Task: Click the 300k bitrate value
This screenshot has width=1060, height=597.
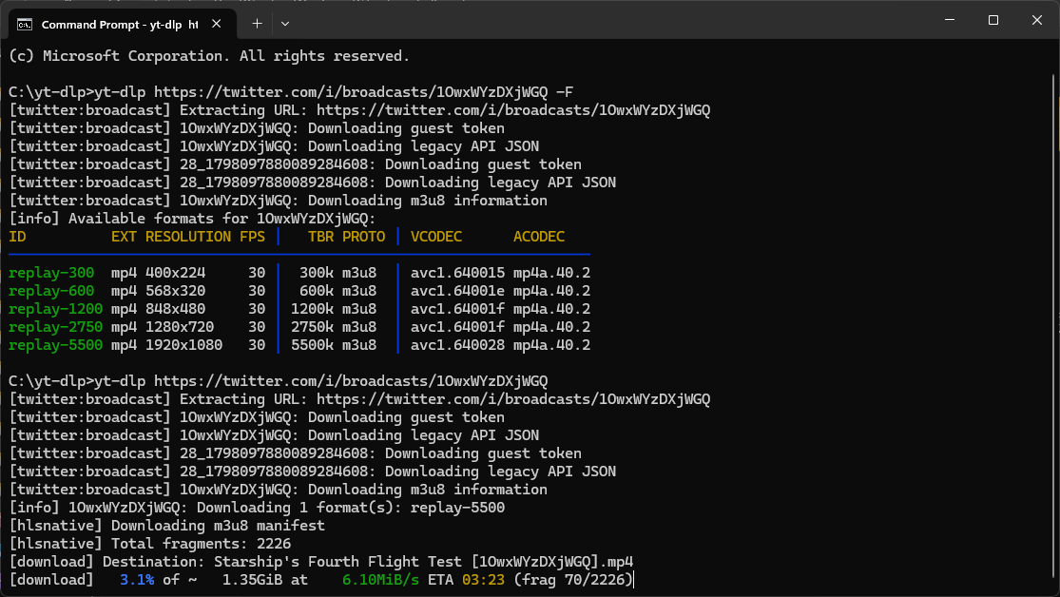Action: (317, 273)
